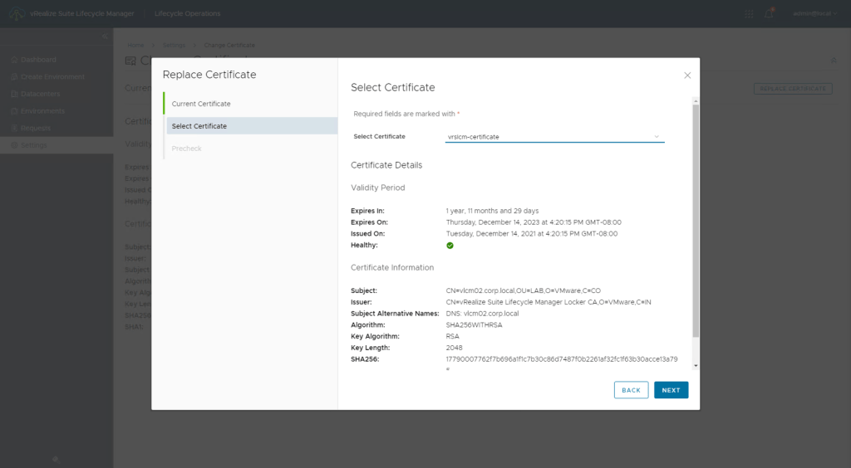Viewport: 851px width, 468px height.
Task: Select the Precheck wizard step
Action: coord(187,149)
